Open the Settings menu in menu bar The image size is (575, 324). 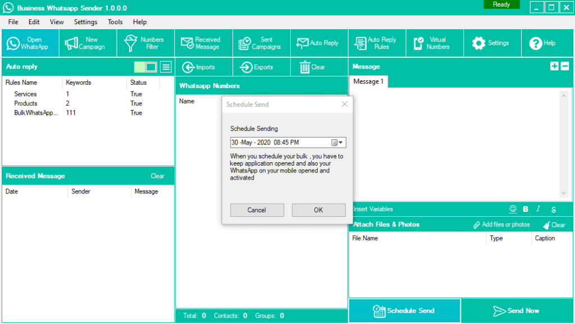(x=85, y=22)
